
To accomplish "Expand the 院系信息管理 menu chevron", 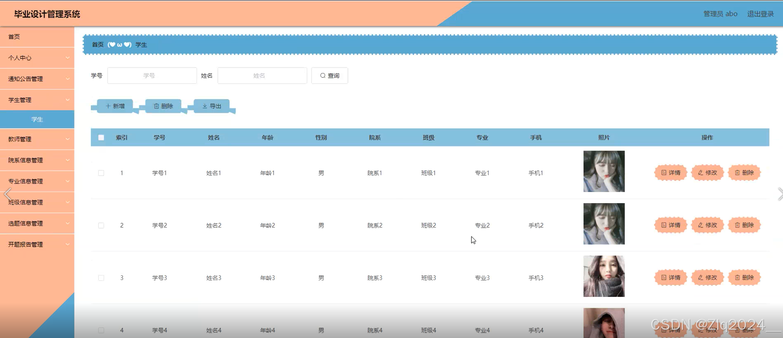I will (x=67, y=160).
